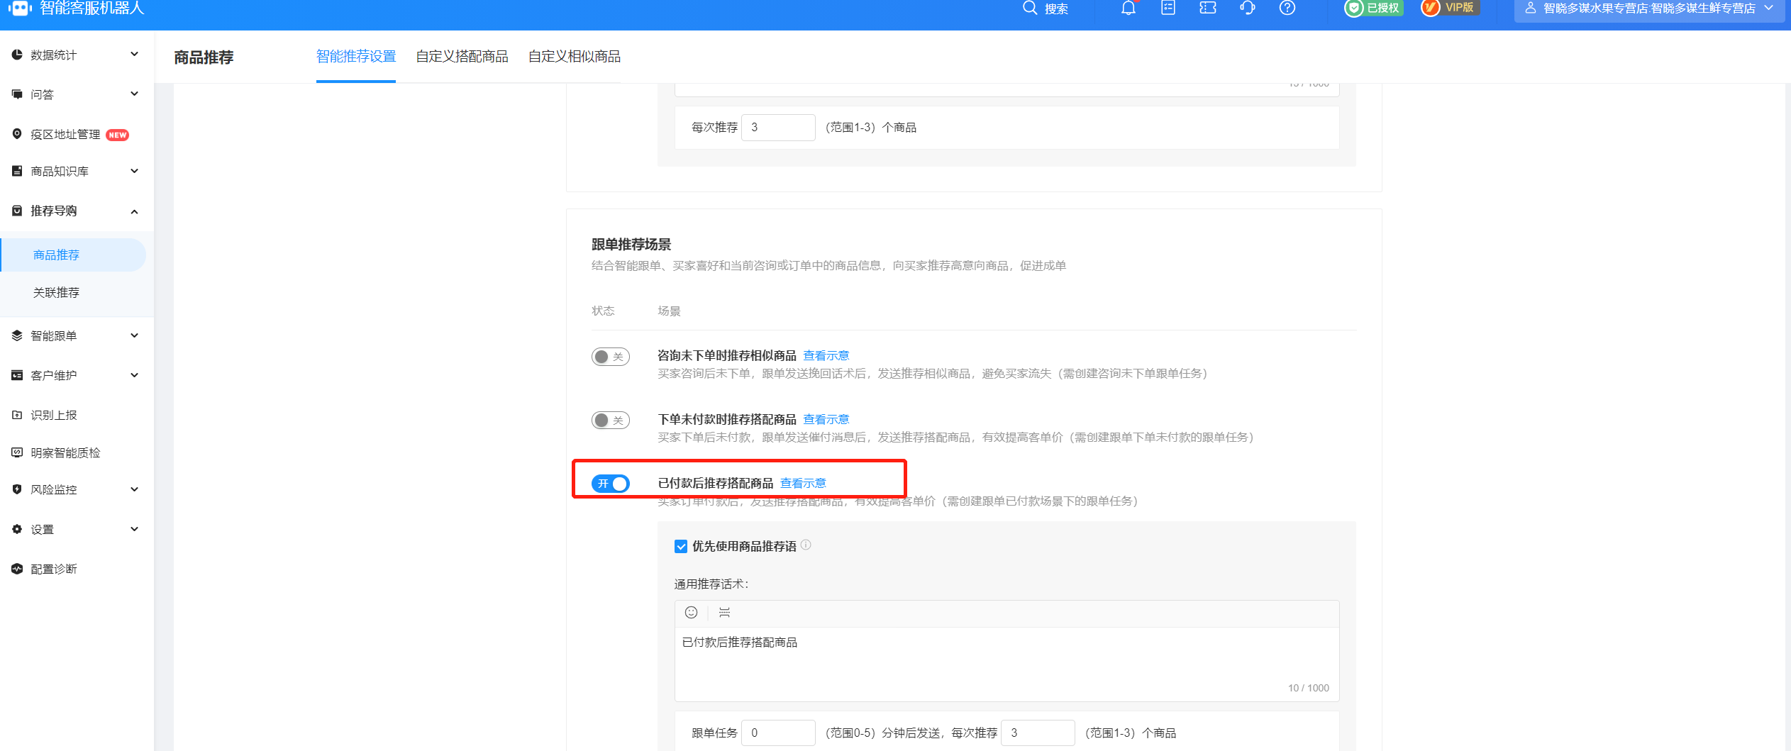Click the 风险监控 shield icon

tap(17, 489)
